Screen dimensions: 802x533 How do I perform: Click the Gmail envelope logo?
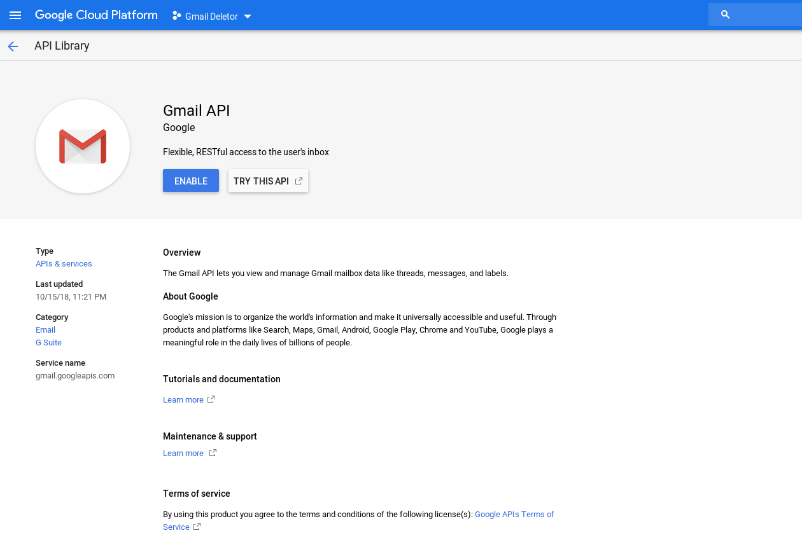[x=83, y=146]
